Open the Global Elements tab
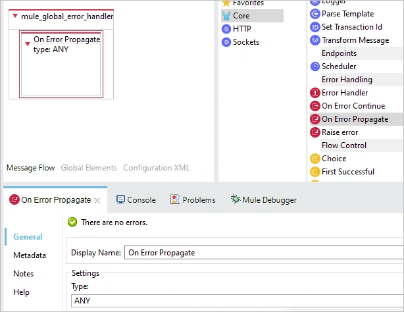 point(89,168)
